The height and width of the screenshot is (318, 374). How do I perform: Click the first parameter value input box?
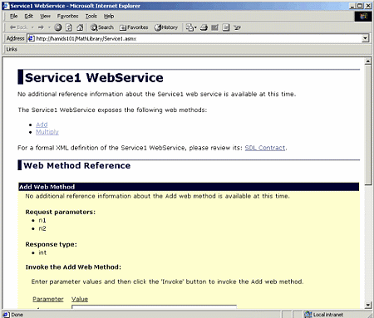click(x=154, y=306)
